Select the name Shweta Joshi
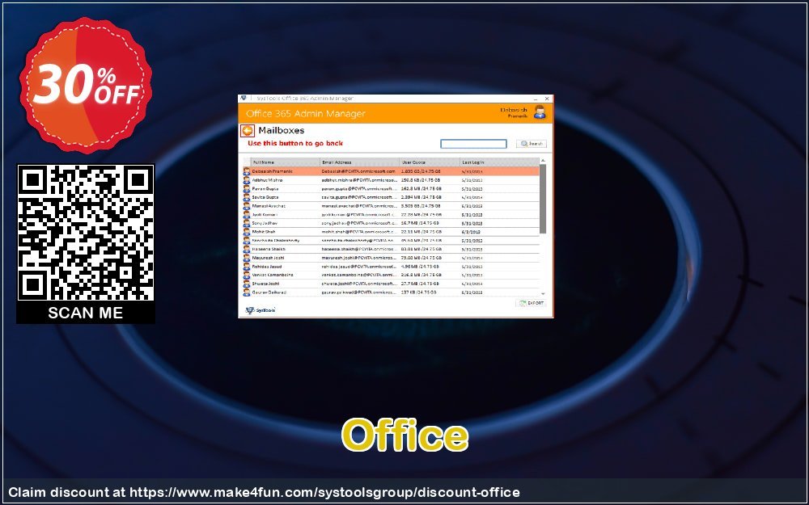Screen dimensions: 809x505 pos(265,284)
